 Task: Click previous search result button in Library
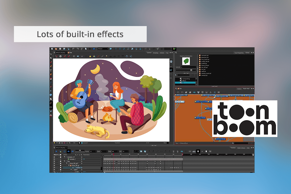[192, 75]
